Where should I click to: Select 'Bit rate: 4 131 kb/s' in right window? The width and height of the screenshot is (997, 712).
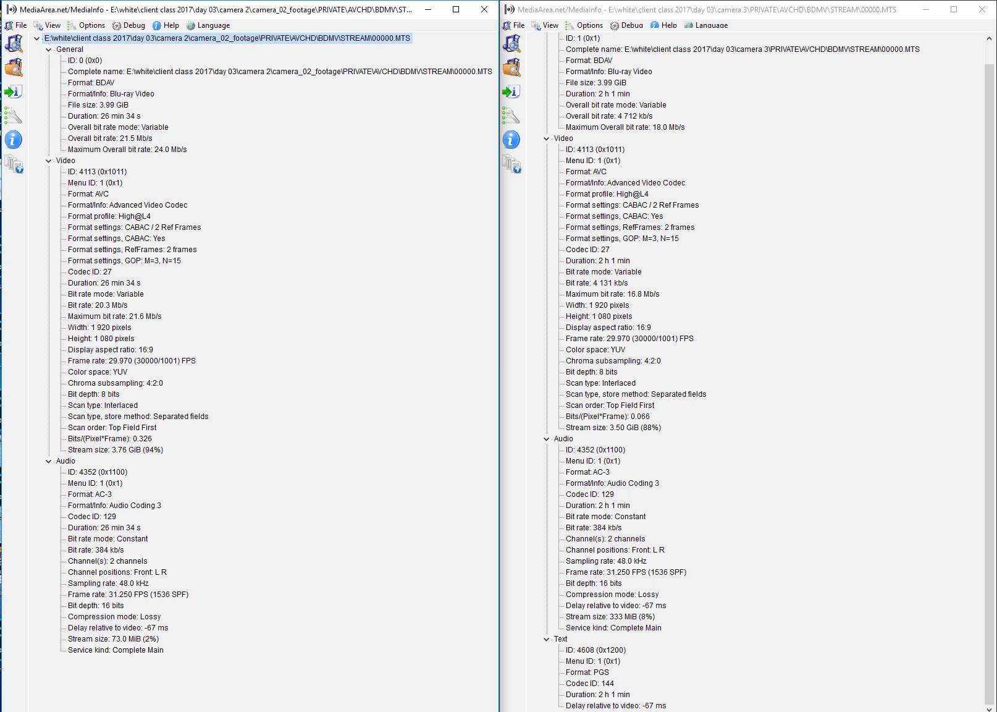tap(597, 283)
